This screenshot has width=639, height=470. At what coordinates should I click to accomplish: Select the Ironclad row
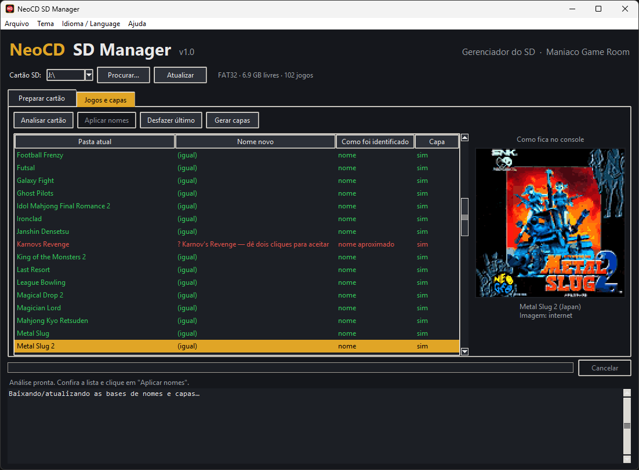237,219
